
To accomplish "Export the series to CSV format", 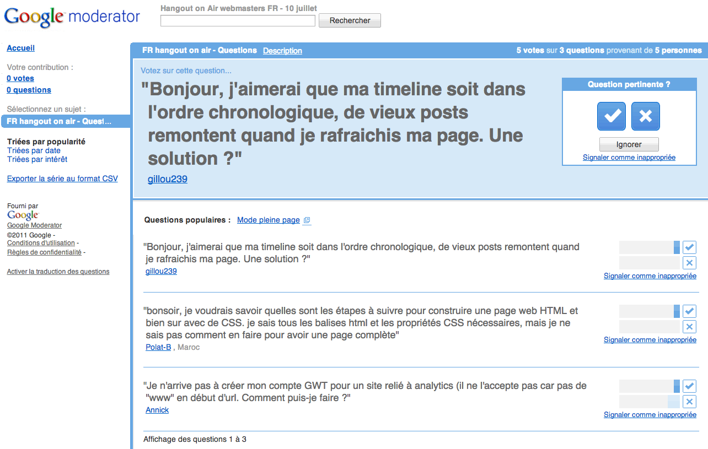I will [x=62, y=178].
